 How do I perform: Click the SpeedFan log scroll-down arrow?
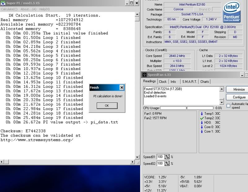[222, 103]
